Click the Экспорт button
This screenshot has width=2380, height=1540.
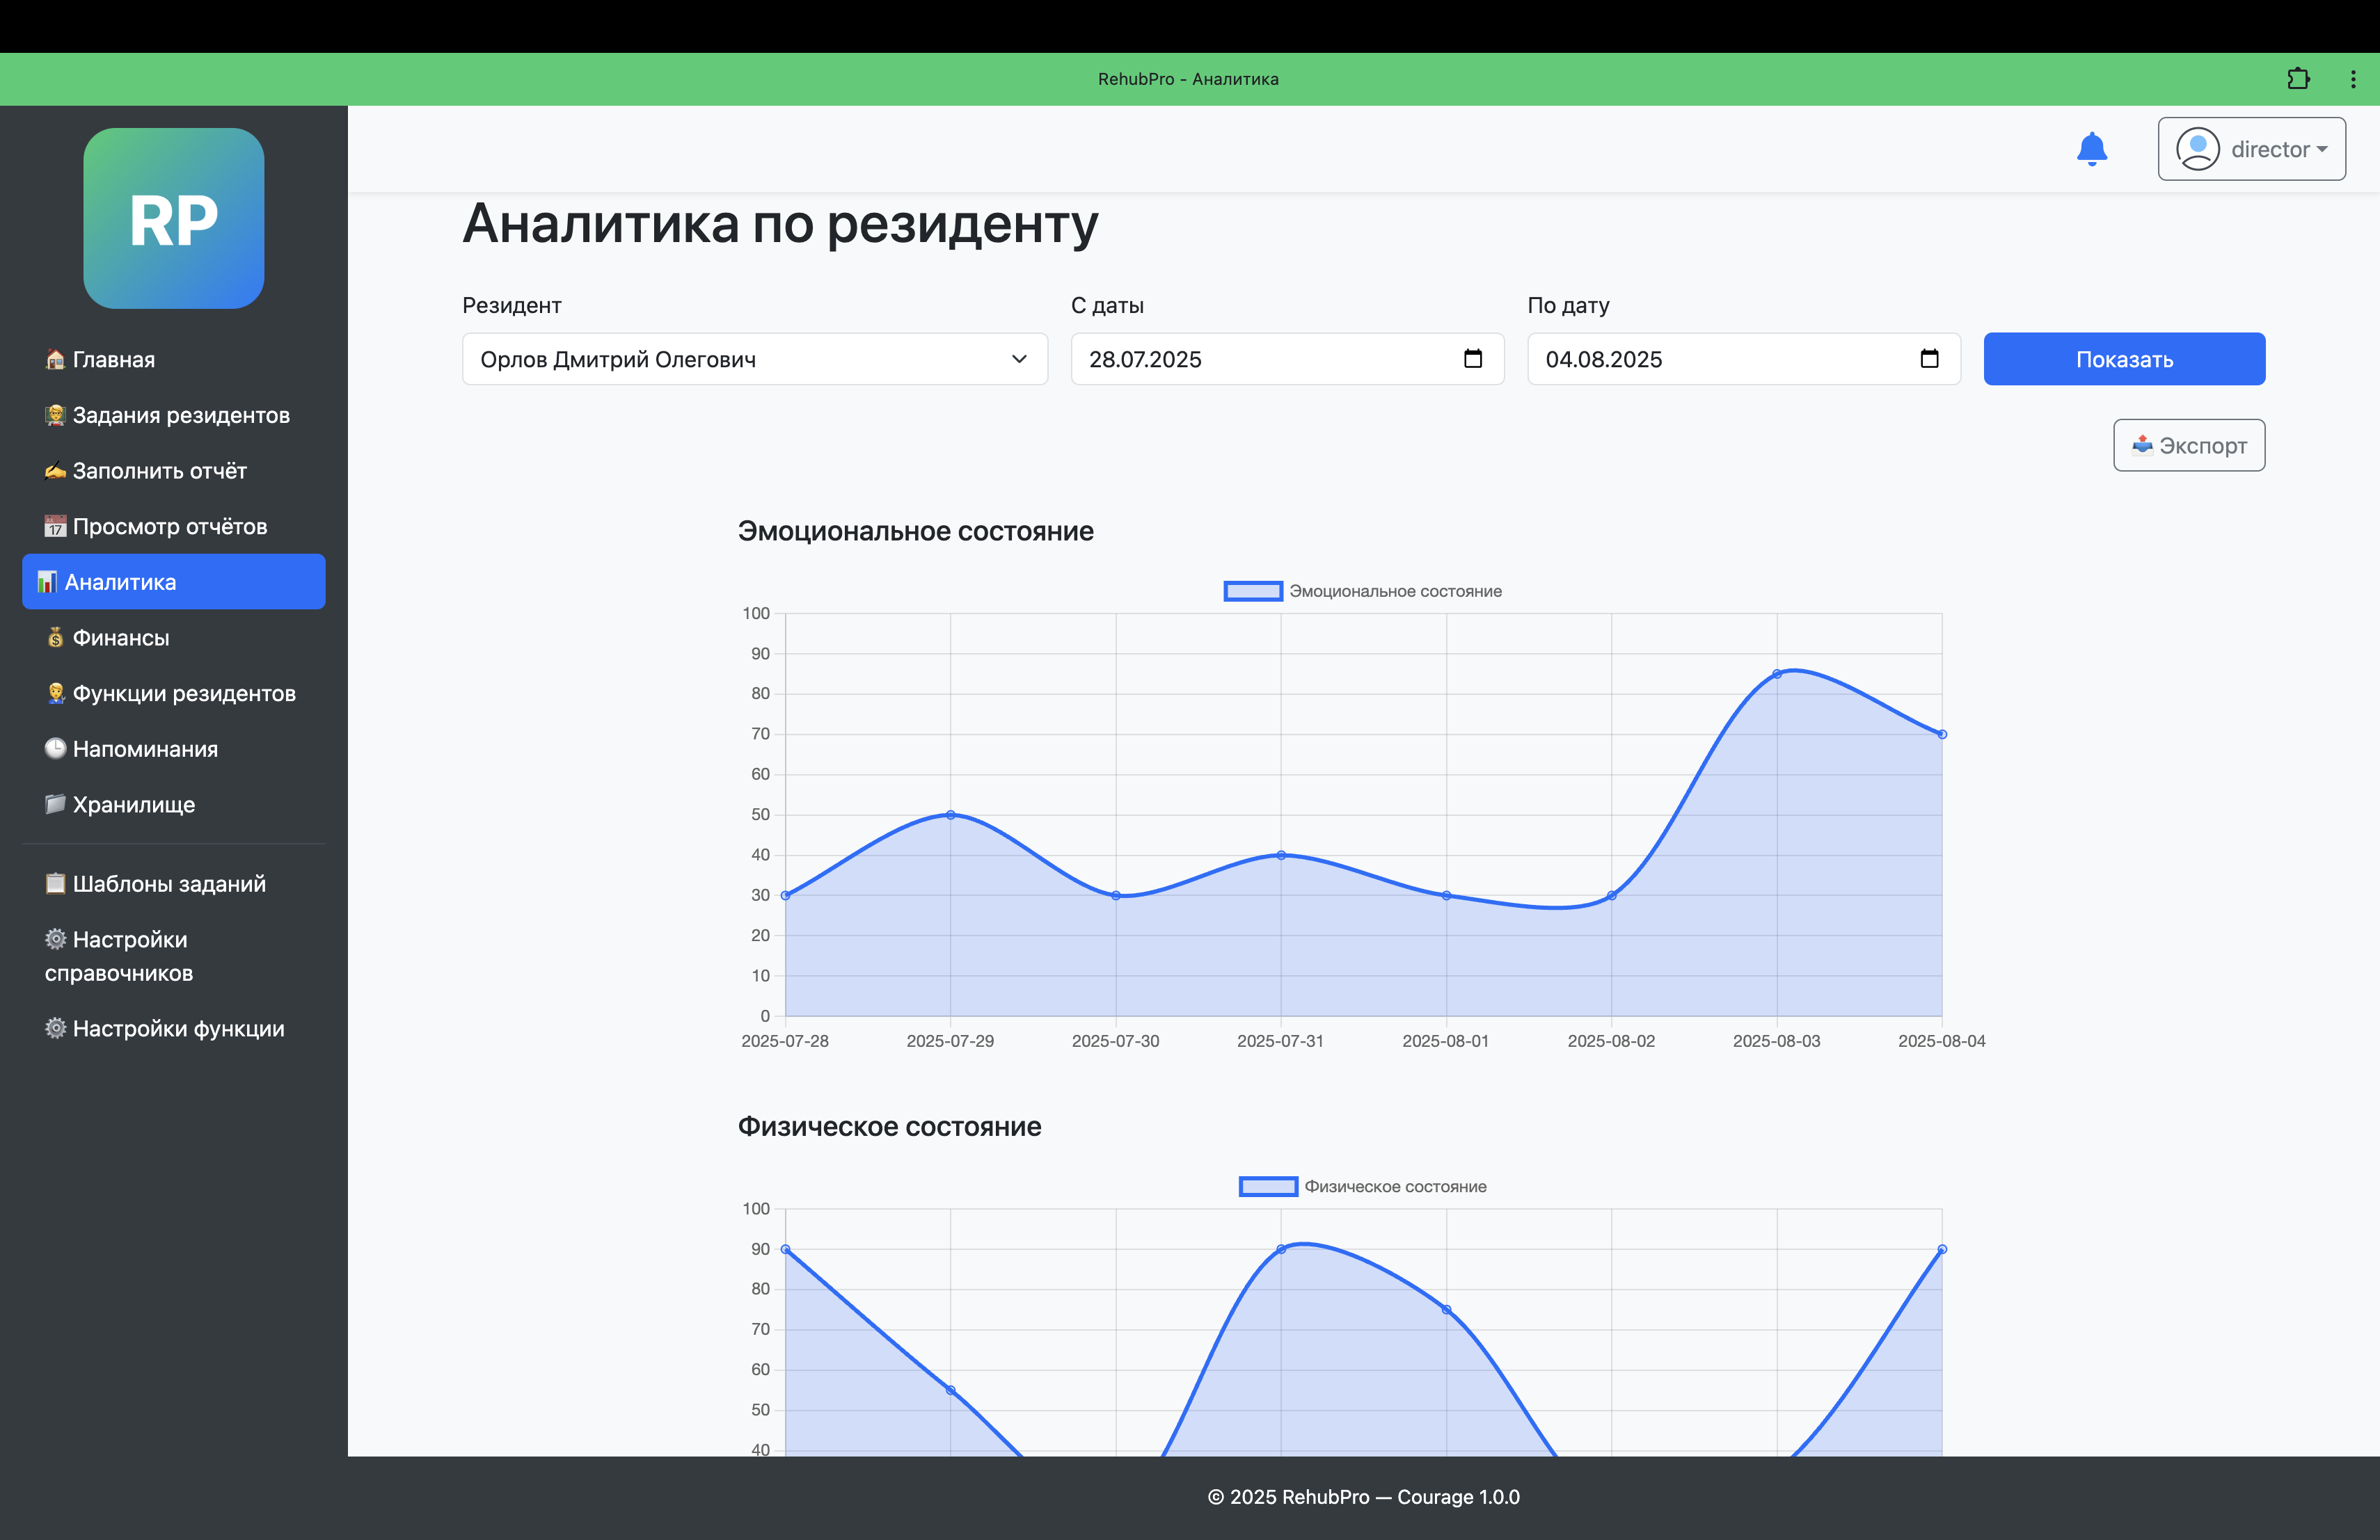(2188, 444)
